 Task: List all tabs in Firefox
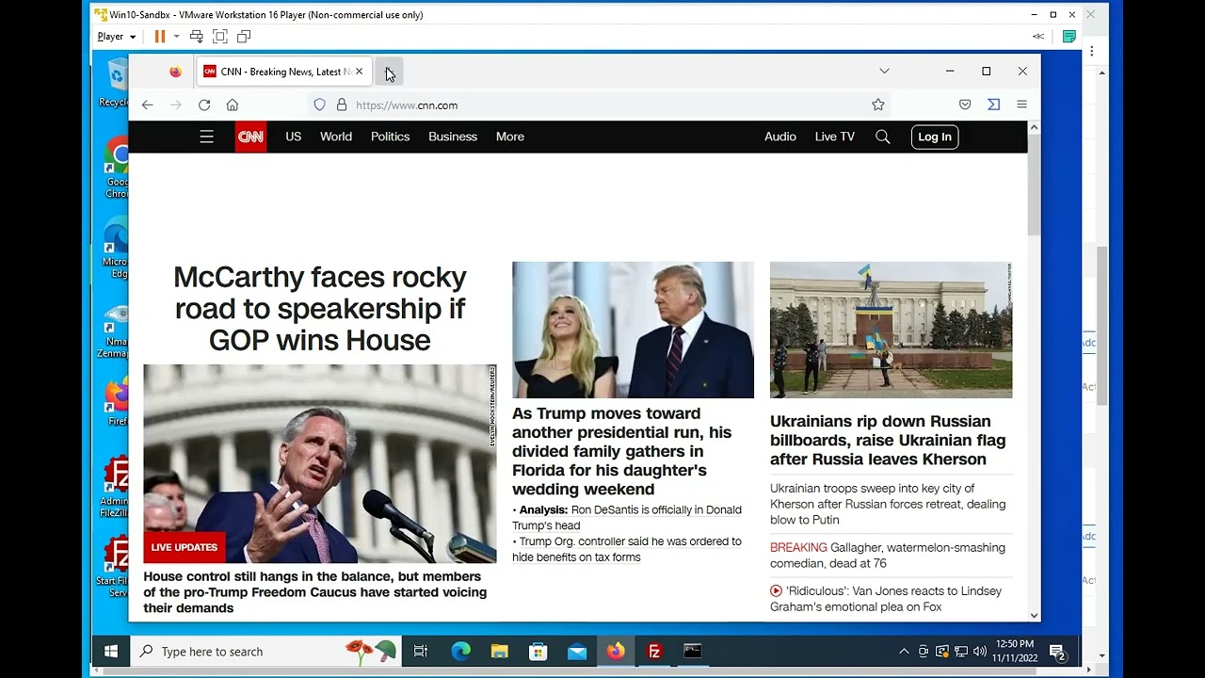coord(884,71)
